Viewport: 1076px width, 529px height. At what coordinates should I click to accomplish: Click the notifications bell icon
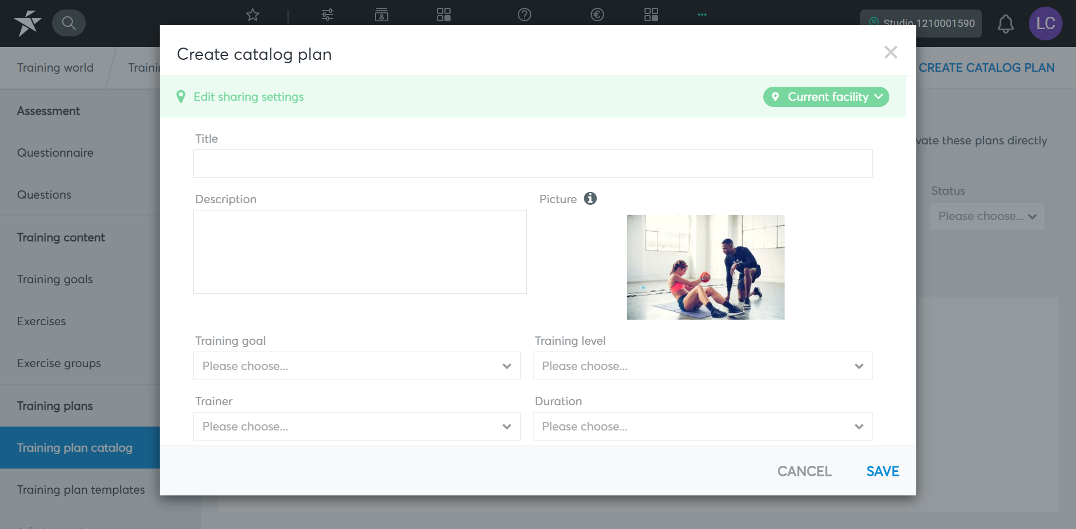click(x=1005, y=24)
